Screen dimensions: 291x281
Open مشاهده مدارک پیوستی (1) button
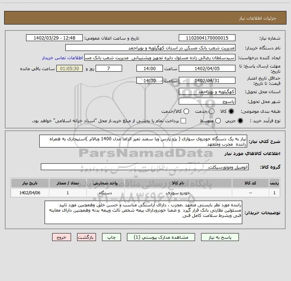[161, 237]
